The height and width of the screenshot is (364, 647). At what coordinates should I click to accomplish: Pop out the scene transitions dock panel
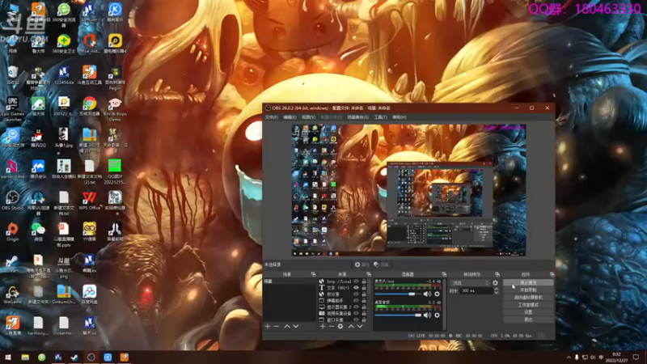click(497, 274)
